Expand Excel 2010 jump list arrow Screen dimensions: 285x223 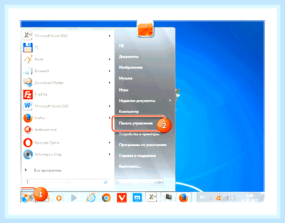tap(109, 36)
